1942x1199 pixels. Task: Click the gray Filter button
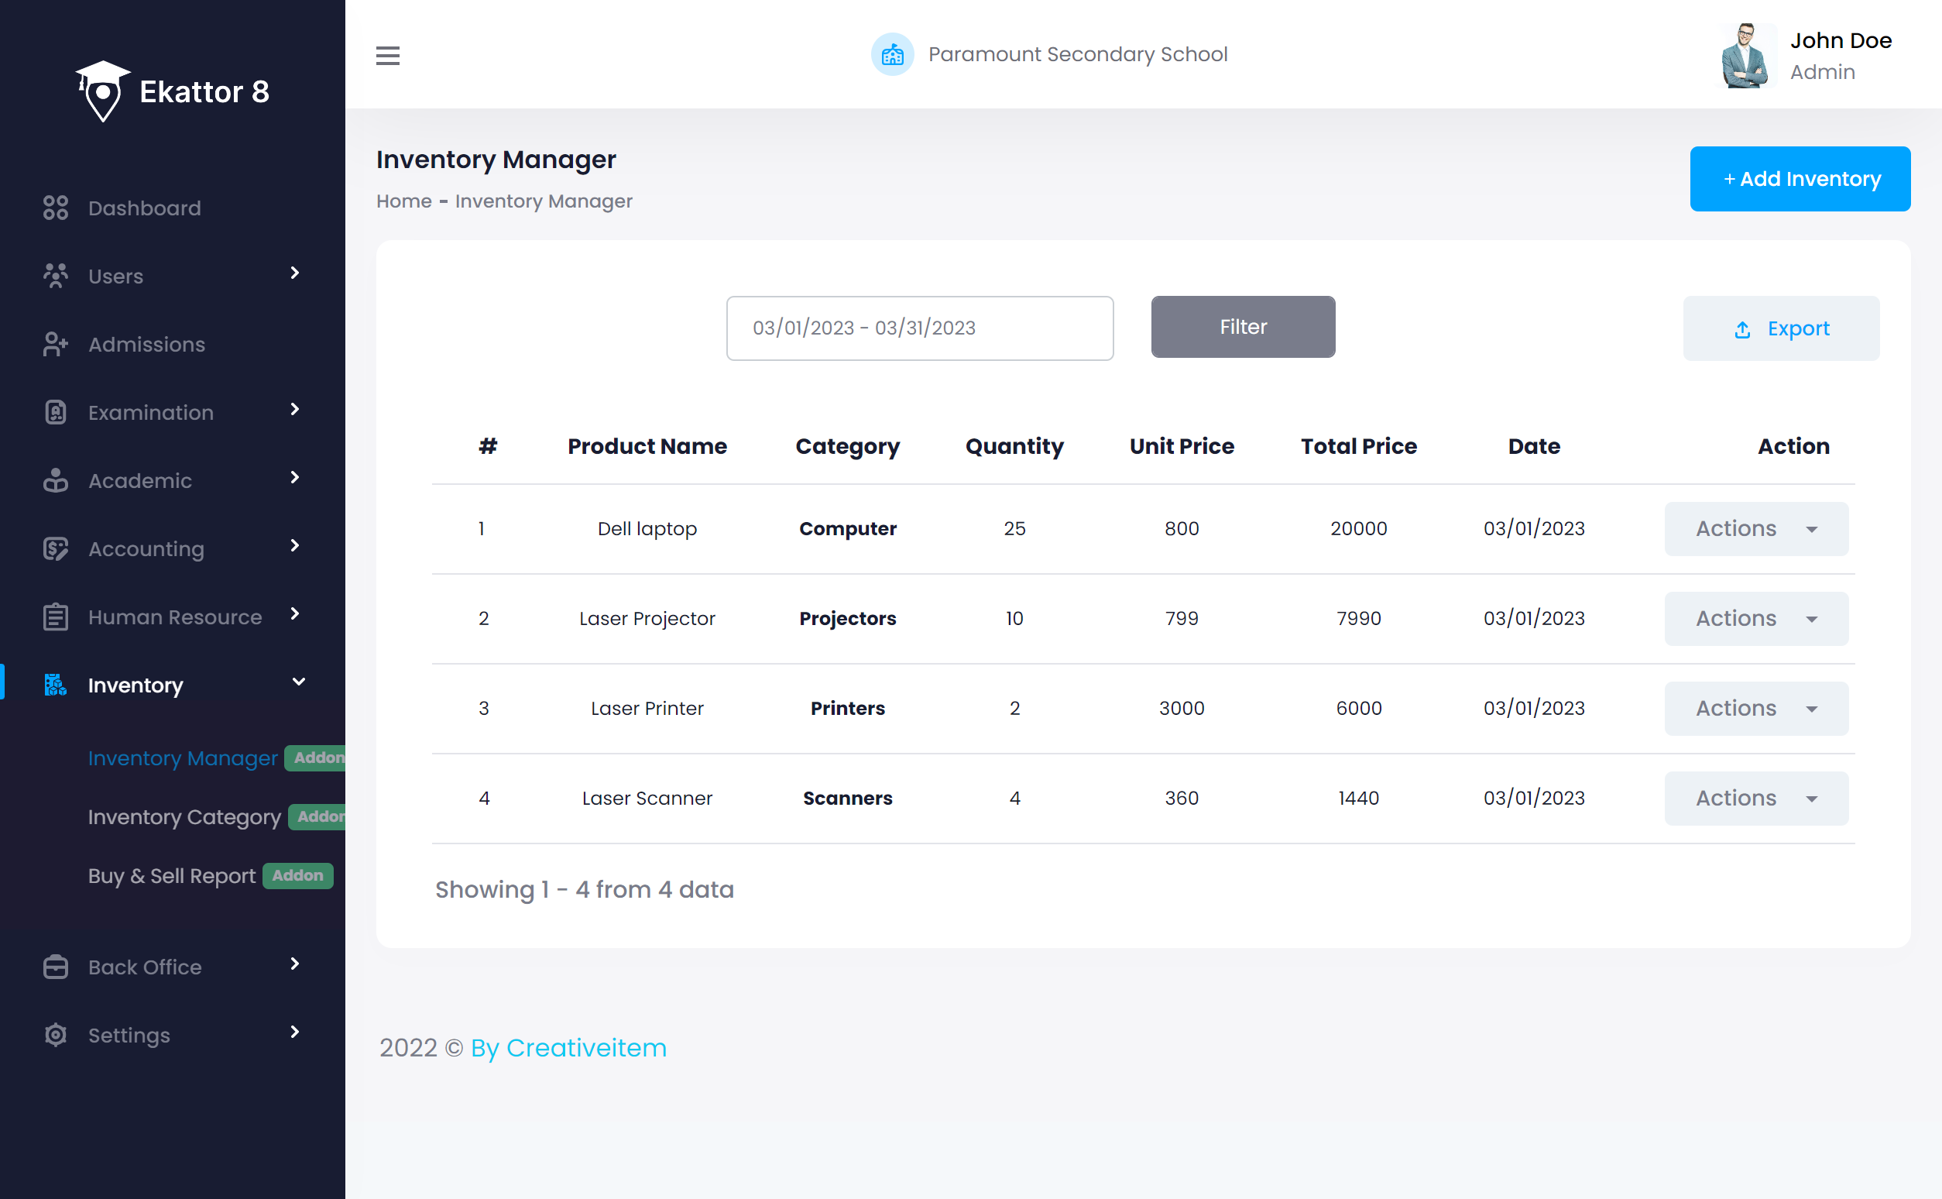[1242, 327]
